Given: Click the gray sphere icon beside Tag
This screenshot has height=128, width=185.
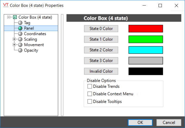Looking at the screenshot, I should 20,23.
